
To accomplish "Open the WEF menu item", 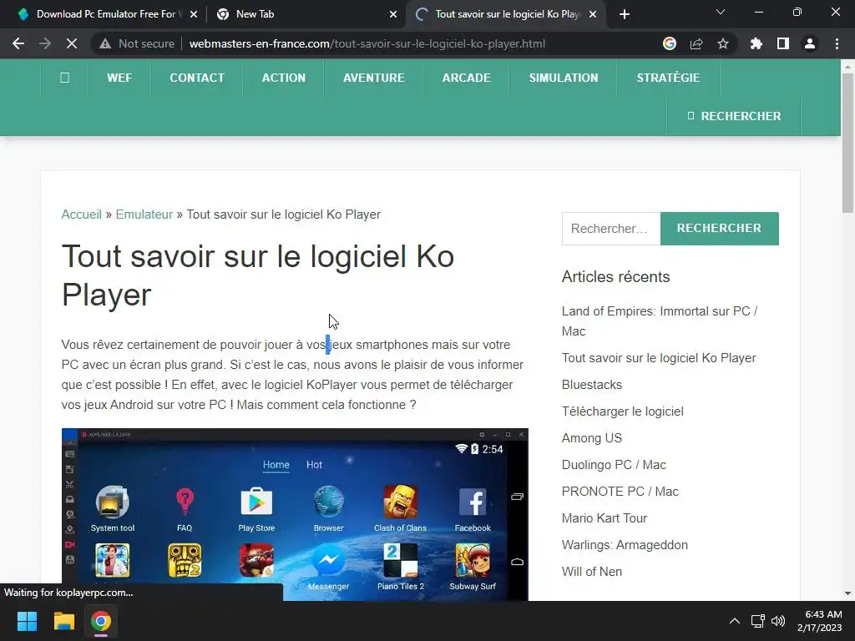I will point(119,78).
